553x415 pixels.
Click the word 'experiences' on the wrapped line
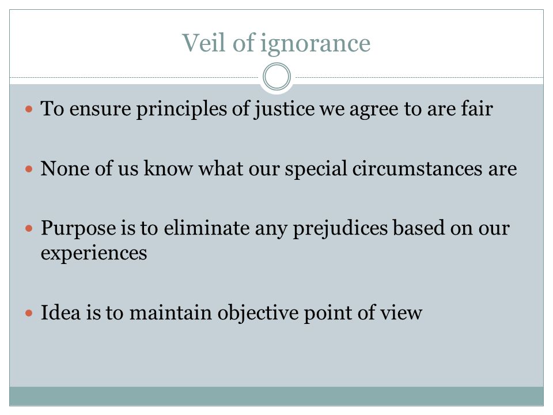click(x=94, y=254)
